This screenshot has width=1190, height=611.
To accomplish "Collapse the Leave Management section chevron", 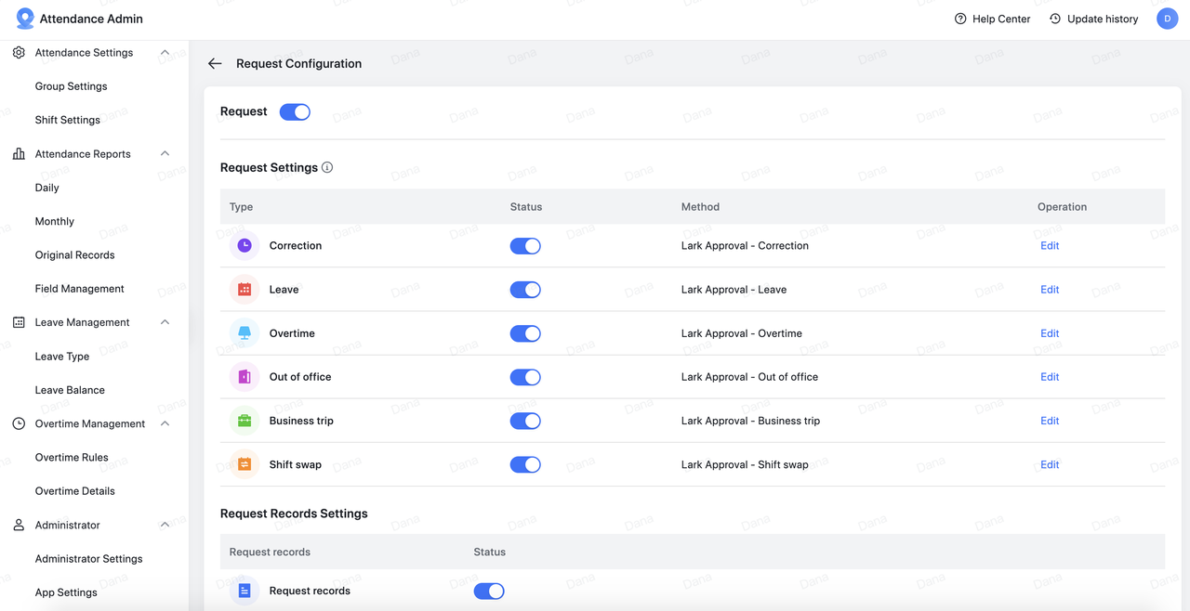I will coord(165,322).
